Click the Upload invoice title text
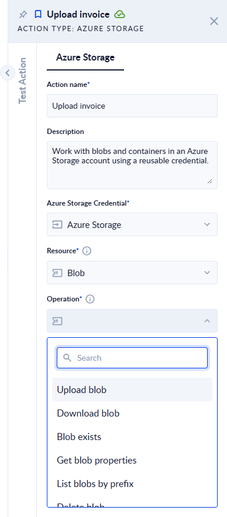Image resolution: width=227 pixels, height=517 pixels. (x=78, y=15)
